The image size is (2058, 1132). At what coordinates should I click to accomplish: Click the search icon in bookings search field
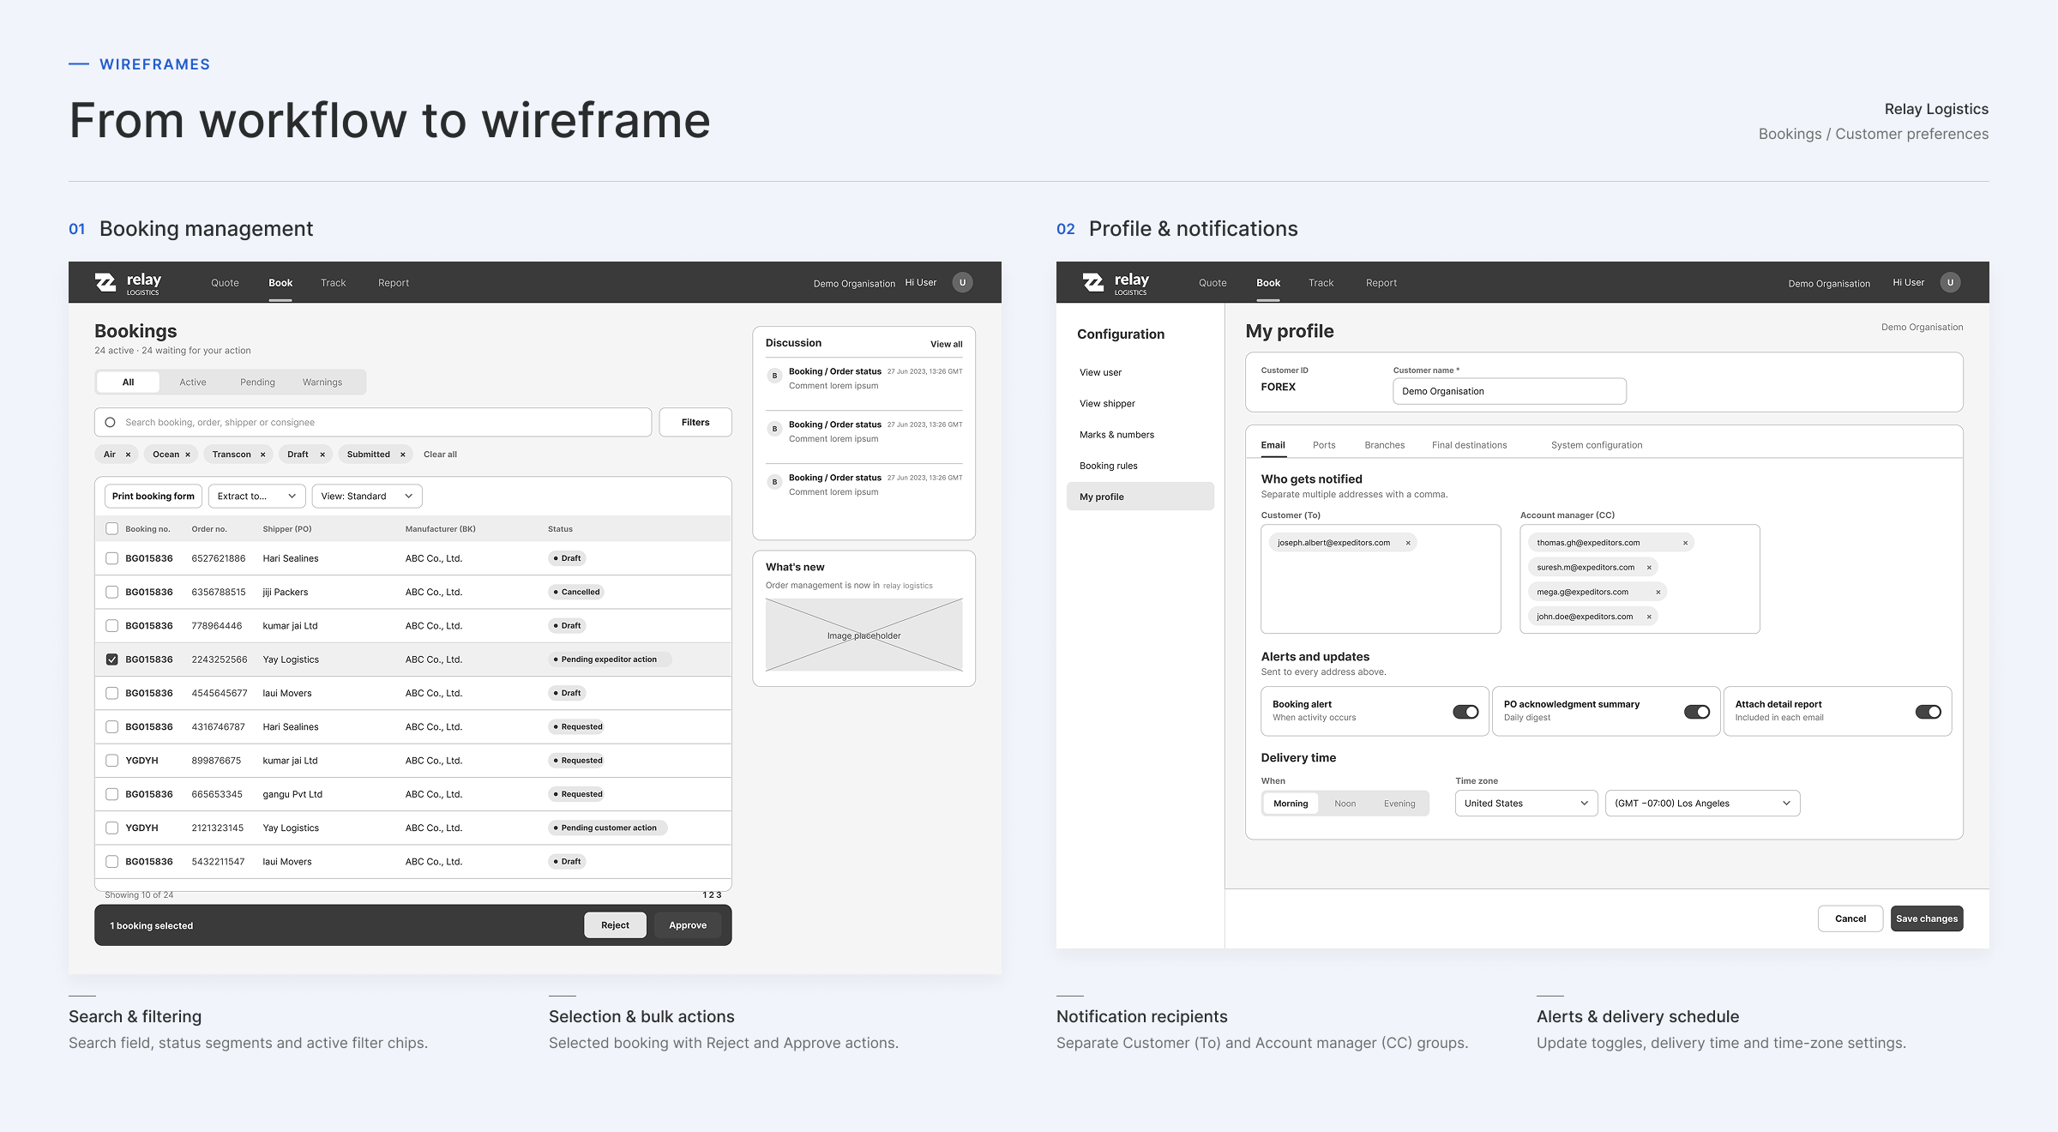(110, 423)
